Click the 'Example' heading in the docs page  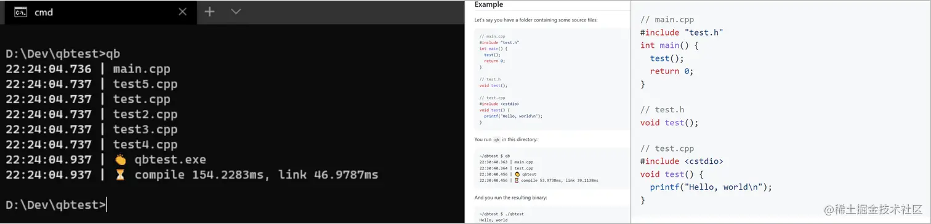point(488,5)
